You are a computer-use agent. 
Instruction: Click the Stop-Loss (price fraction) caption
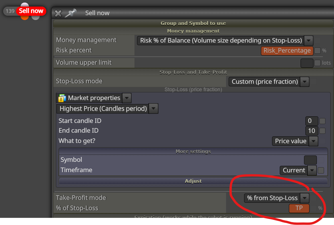(x=193, y=89)
